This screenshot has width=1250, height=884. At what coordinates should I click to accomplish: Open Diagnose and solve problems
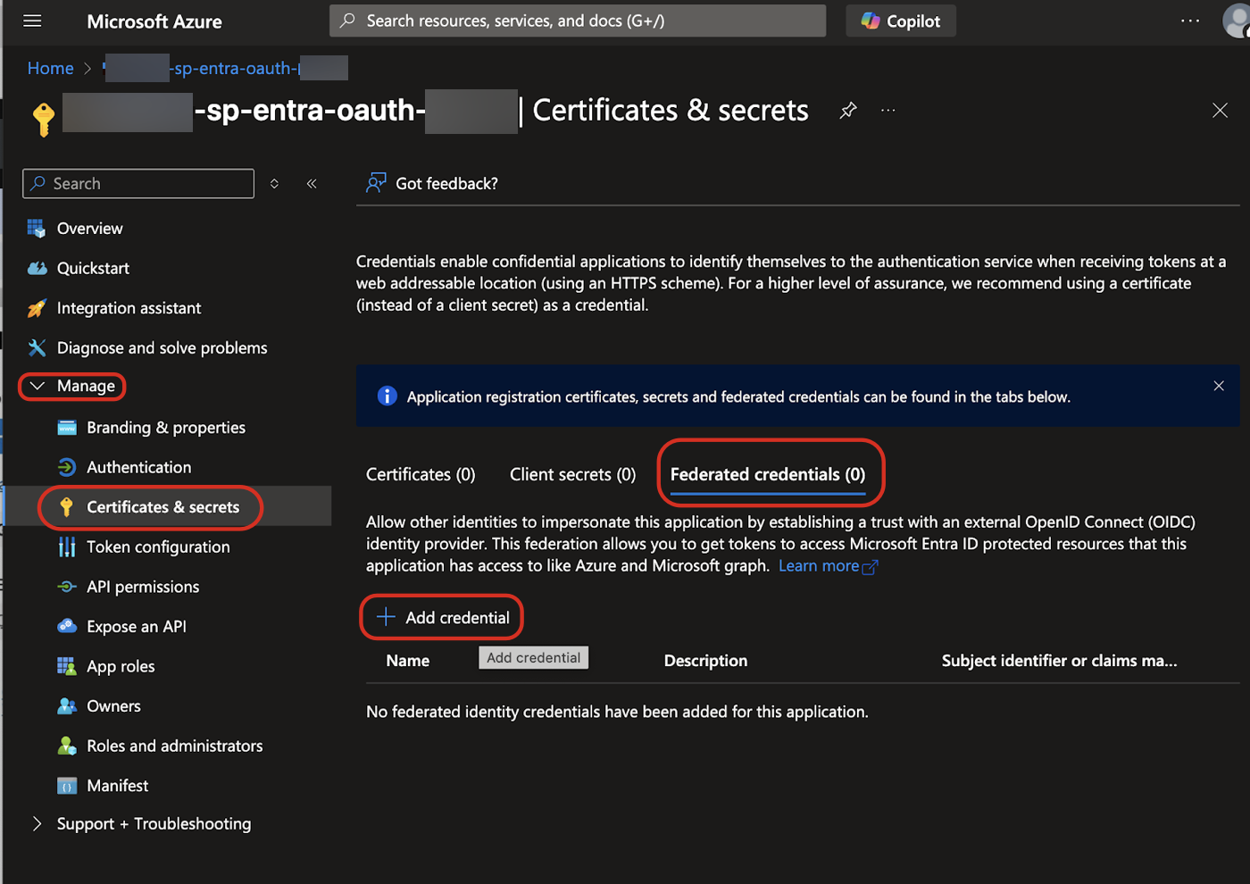click(162, 347)
